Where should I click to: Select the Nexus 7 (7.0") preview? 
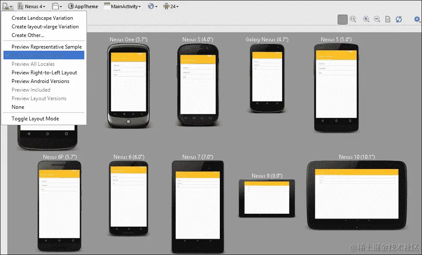click(x=197, y=207)
